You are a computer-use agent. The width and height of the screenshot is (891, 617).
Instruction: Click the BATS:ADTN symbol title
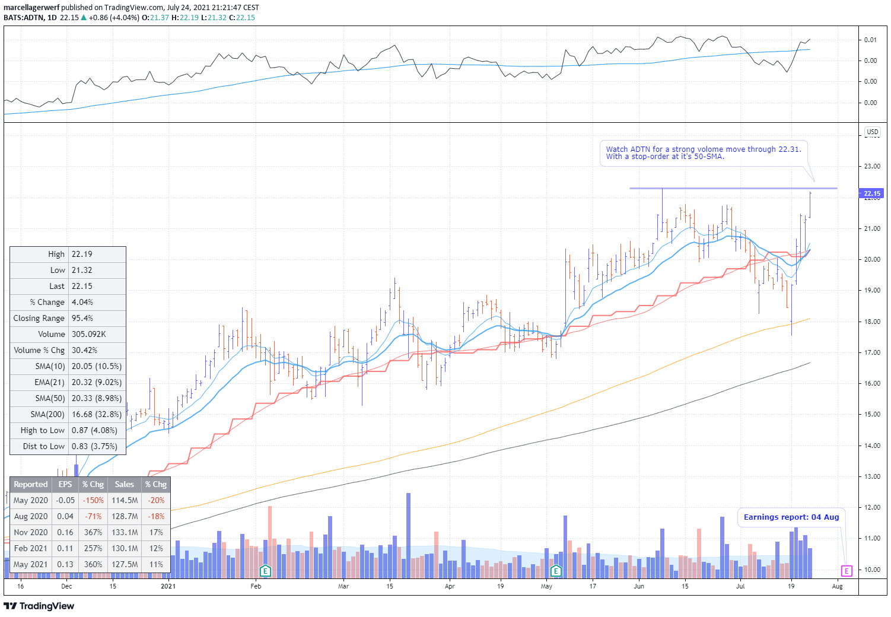coord(24,18)
